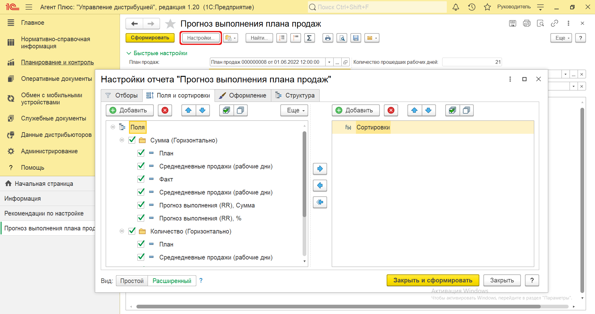Image resolution: width=595 pixels, height=314 pixels.
Task: Click Закрыть button in settings dialog
Action: pos(502,280)
